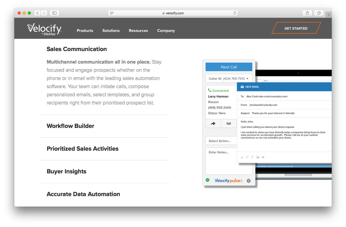The image size is (346, 227).
Task: Click the bold Multichannel communication text
Action: 99,62
